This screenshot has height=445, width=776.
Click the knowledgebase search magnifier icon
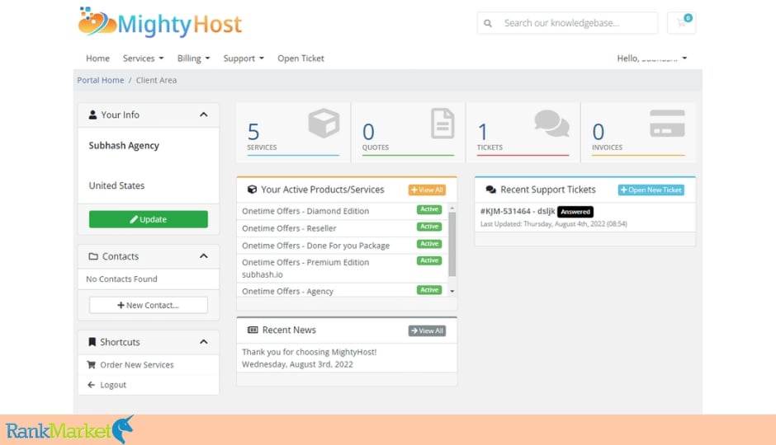coord(488,23)
